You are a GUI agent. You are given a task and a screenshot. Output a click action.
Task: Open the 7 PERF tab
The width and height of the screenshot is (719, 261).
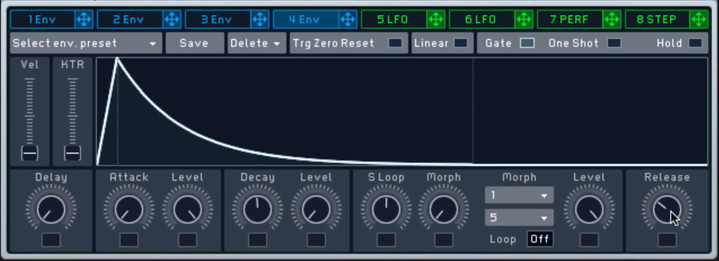[569, 19]
